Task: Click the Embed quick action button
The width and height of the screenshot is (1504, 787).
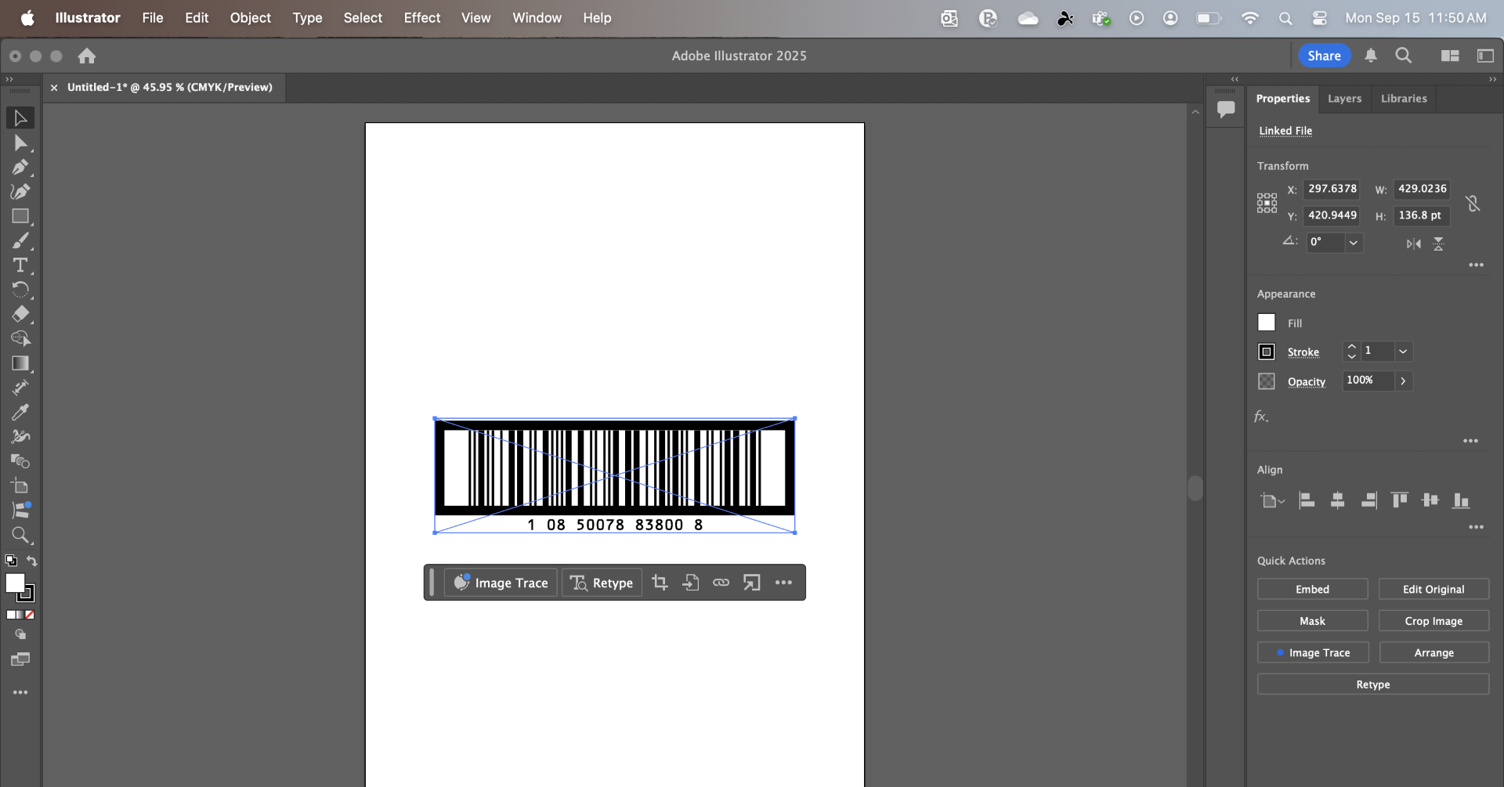Action: tap(1312, 590)
